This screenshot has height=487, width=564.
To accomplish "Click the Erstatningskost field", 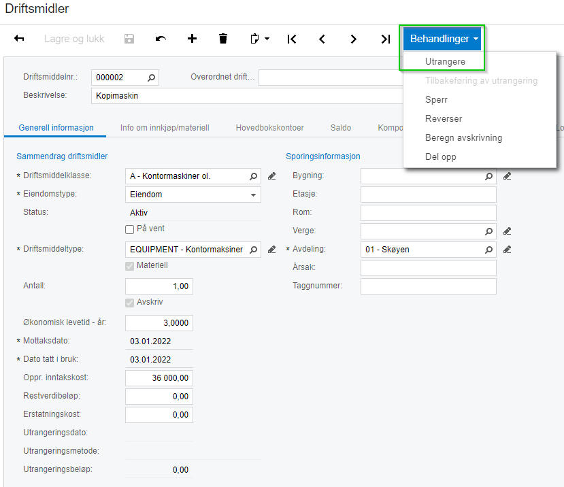I will click(x=159, y=415).
